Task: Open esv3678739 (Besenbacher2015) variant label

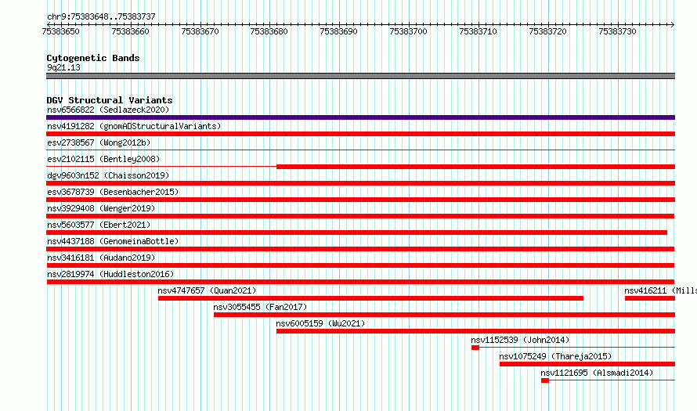Action: pyautogui.click(x=113, y=192)
